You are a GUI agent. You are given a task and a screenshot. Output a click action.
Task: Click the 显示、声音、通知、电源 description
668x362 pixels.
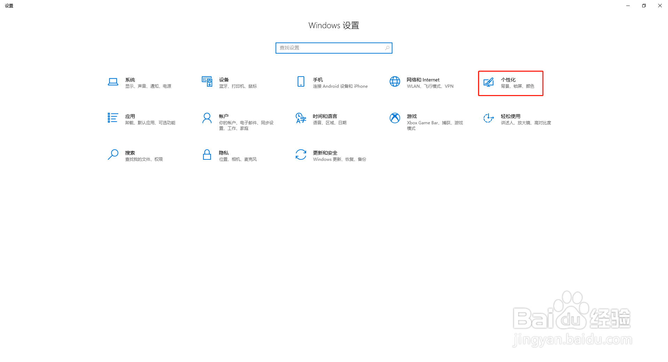(x=148, y=86)
